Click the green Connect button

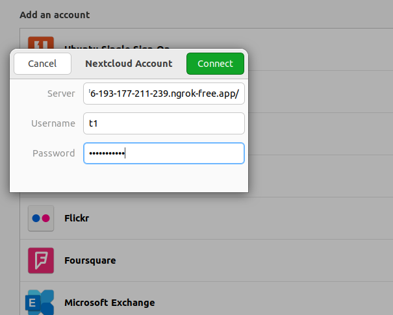coord(215,64)
